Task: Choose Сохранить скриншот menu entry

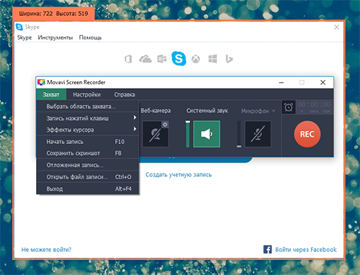Action: 88,153
